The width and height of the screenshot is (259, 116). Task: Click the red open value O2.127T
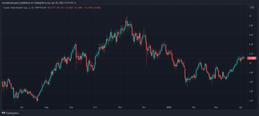pos(52,8)
